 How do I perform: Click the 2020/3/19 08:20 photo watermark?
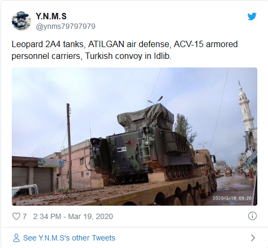[232, 198]
